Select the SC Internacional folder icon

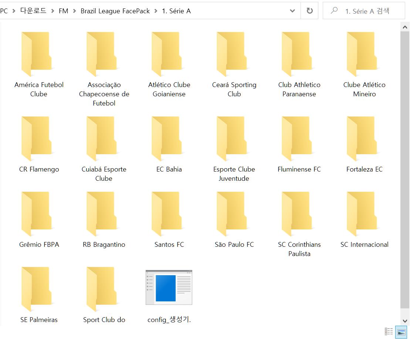(362, 214)
